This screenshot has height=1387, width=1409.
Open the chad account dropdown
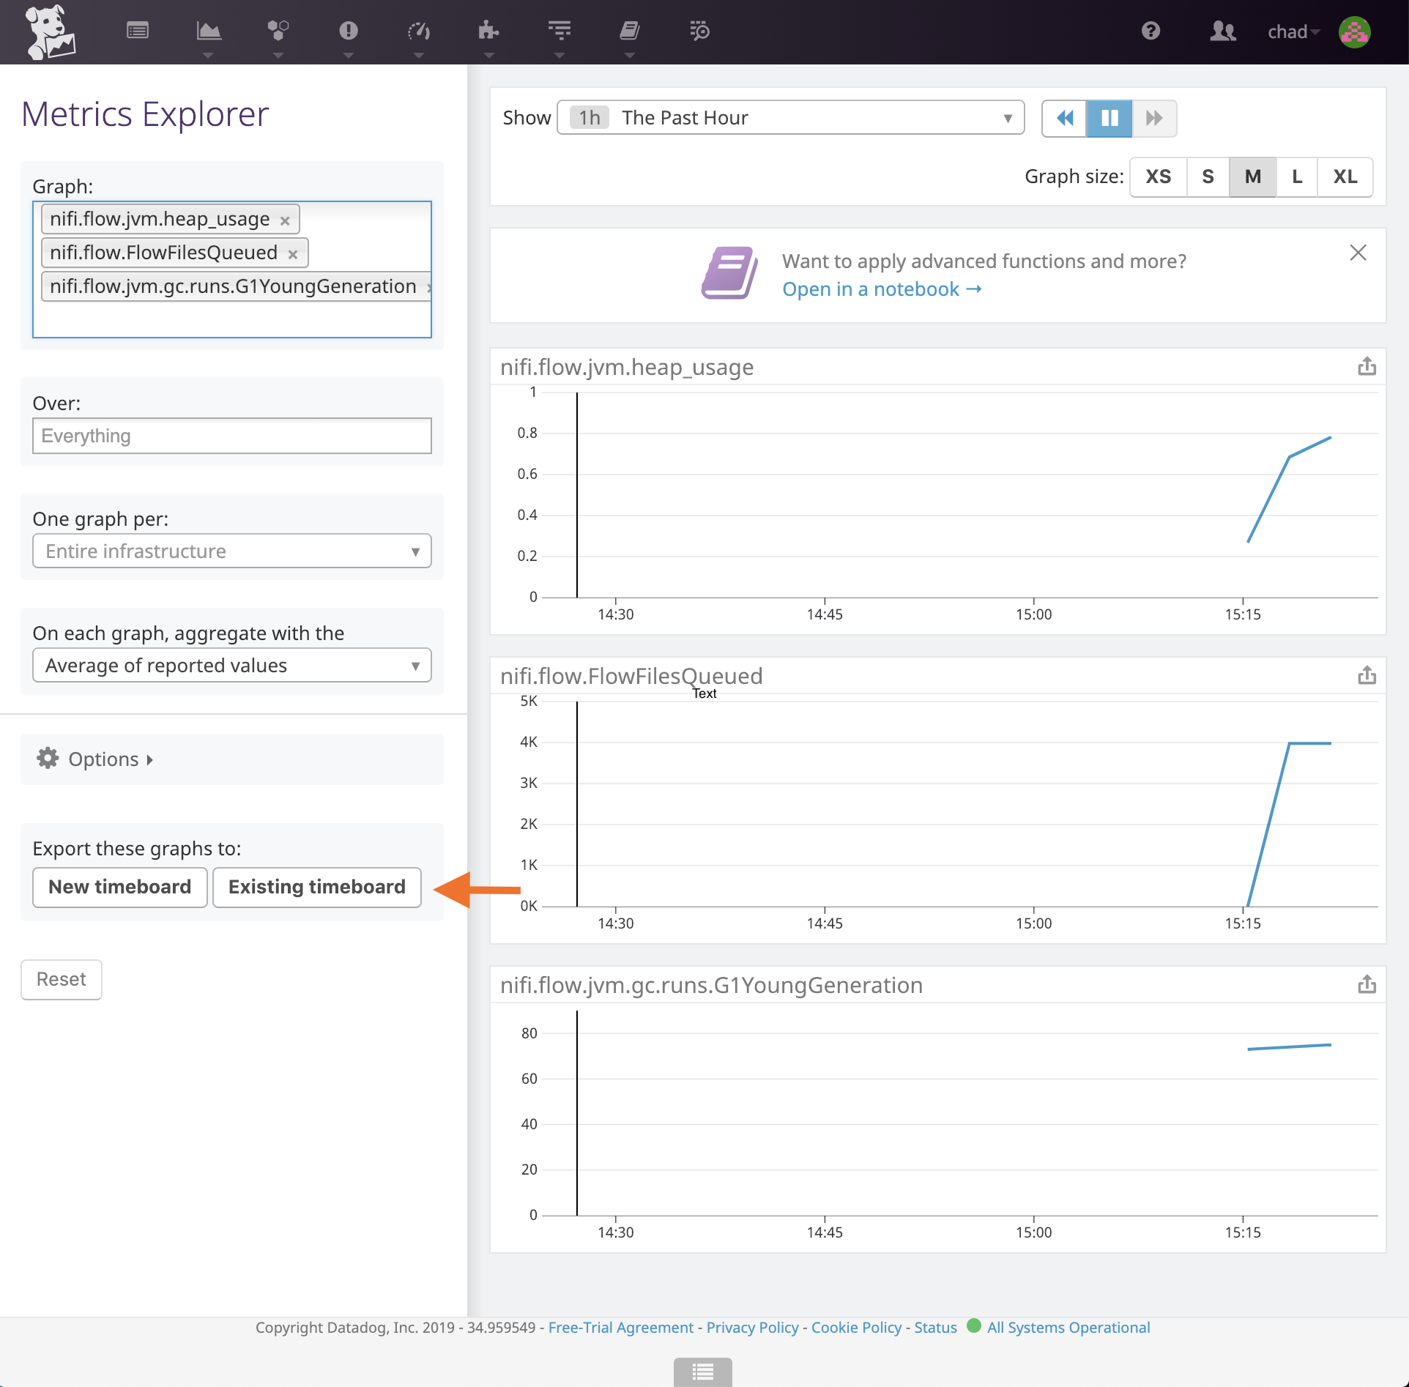(1293, 31)
